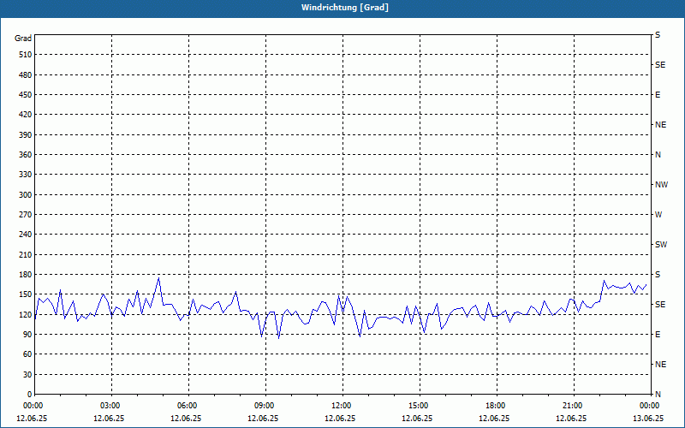Select the 60 y-axis tick label

click(x=27, y=354)
